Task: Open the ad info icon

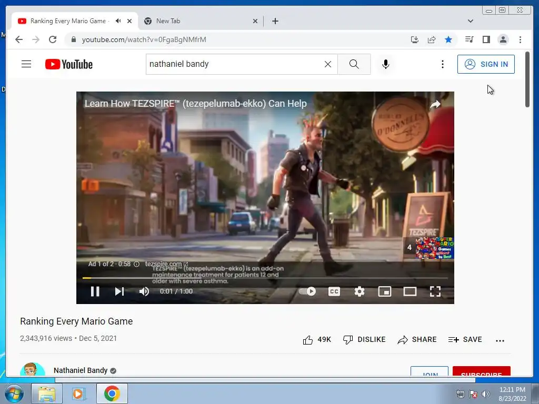Action: point(136,264)
